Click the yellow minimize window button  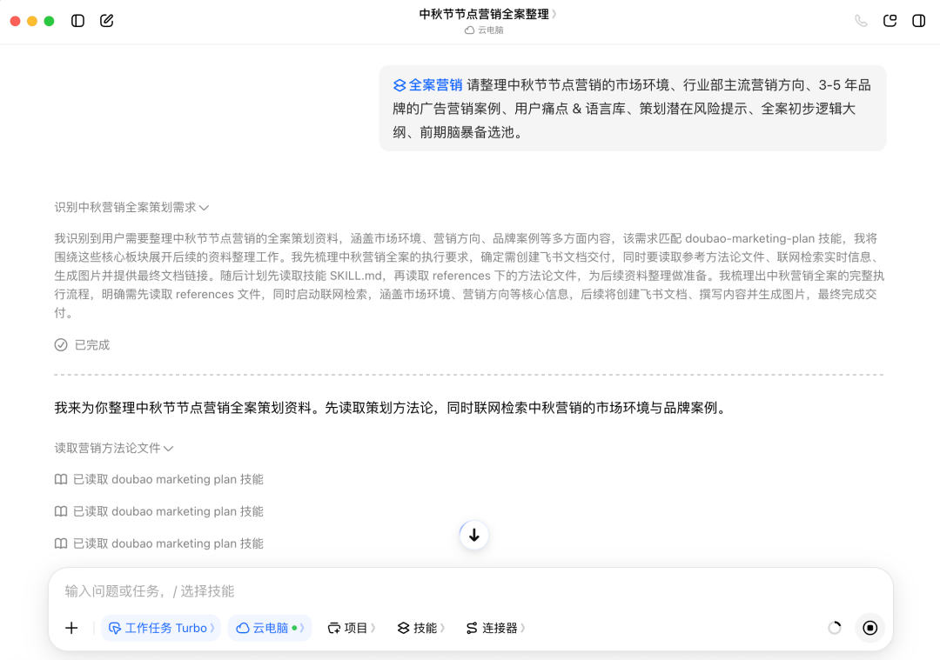pyautogui.click(x=32, y=21)
